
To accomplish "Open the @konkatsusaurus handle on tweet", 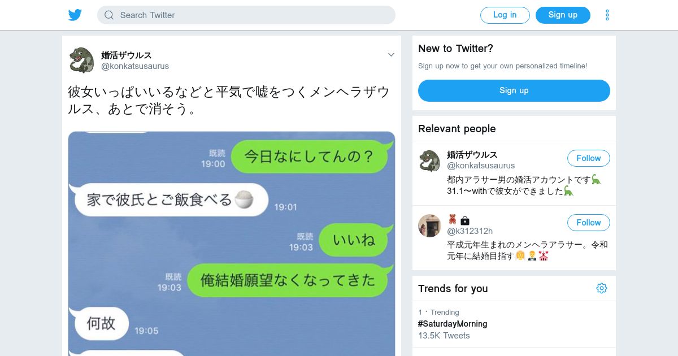I will (x=135, y=66).
